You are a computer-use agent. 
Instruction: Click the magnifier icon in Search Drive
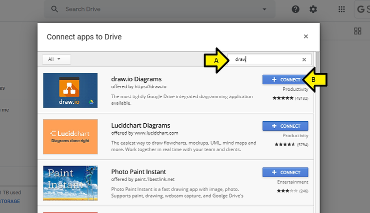[55, 9]
